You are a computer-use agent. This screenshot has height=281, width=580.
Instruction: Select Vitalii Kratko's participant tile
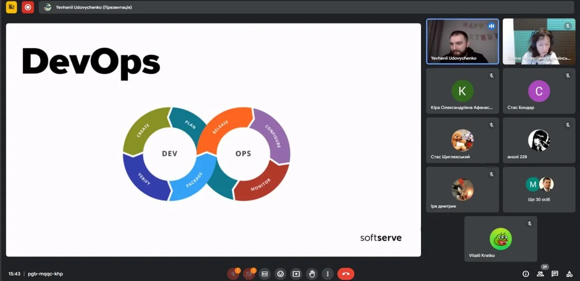pos(501,239)
